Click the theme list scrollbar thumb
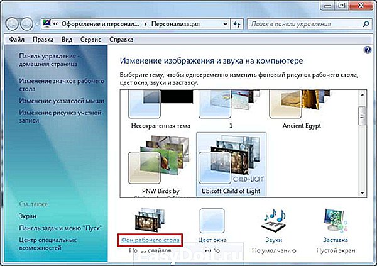Viewport: 377px width, 266px height. pyautogui.click(x=362, y=116)
